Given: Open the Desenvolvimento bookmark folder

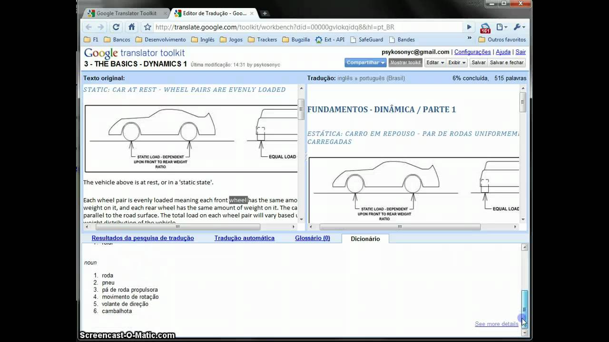Looking at the screenshot, I should coord(161,40).
